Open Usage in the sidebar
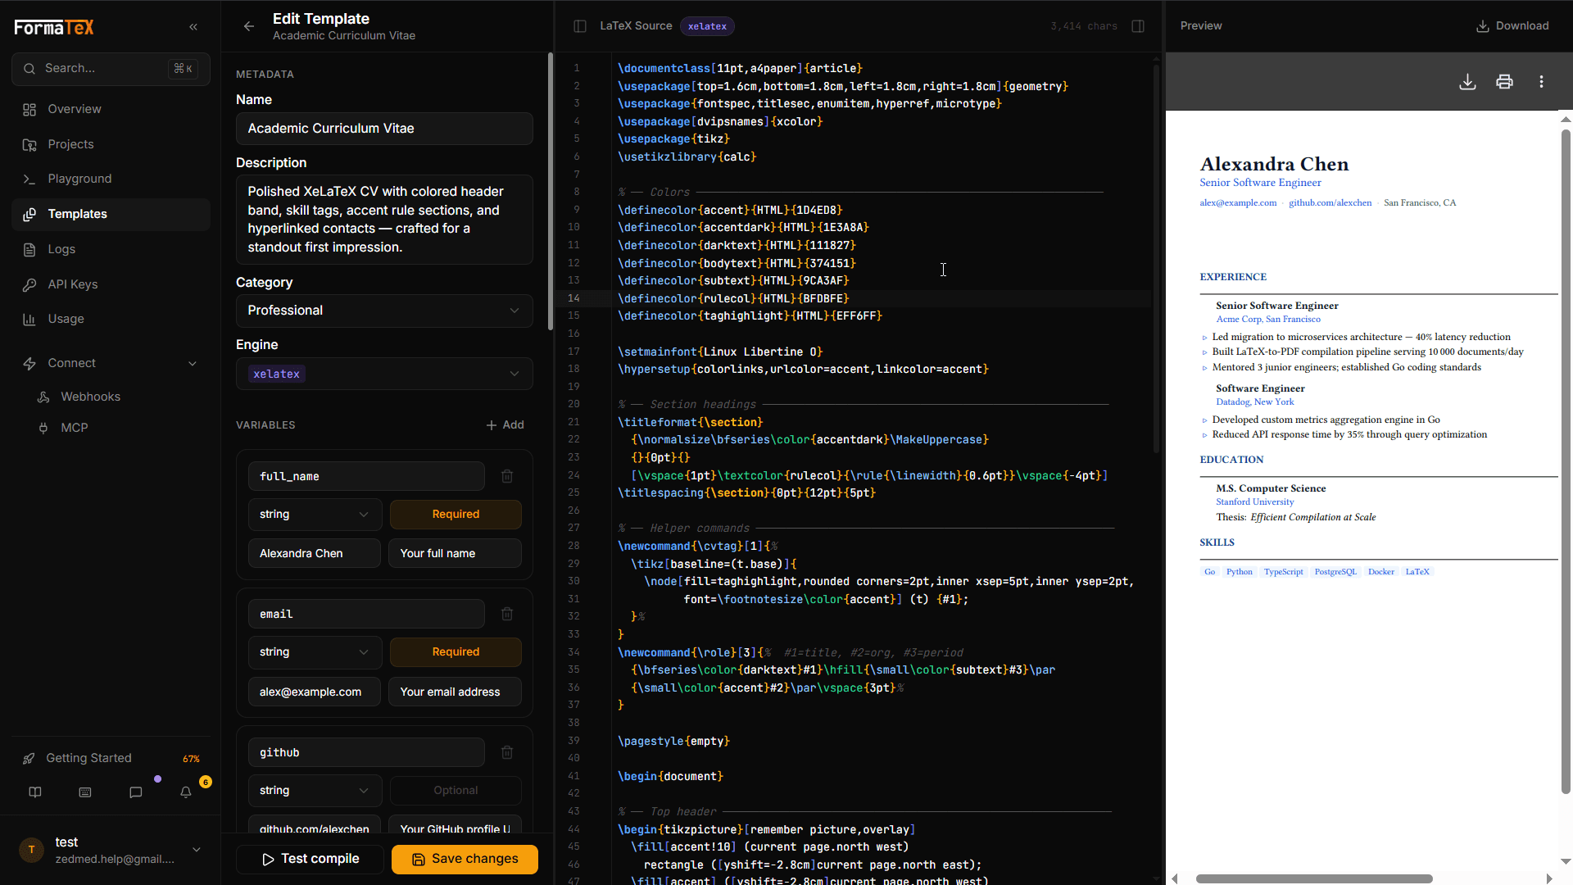Screen dimensions: 1573x885 tap(111, 319)
